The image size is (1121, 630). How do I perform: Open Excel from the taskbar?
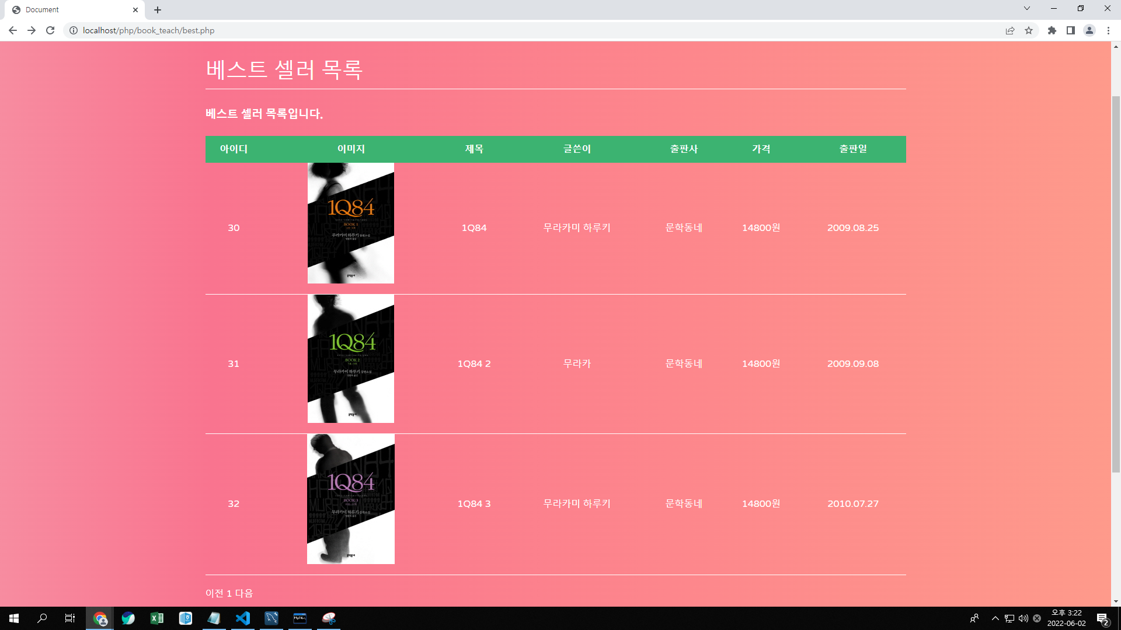157,618
